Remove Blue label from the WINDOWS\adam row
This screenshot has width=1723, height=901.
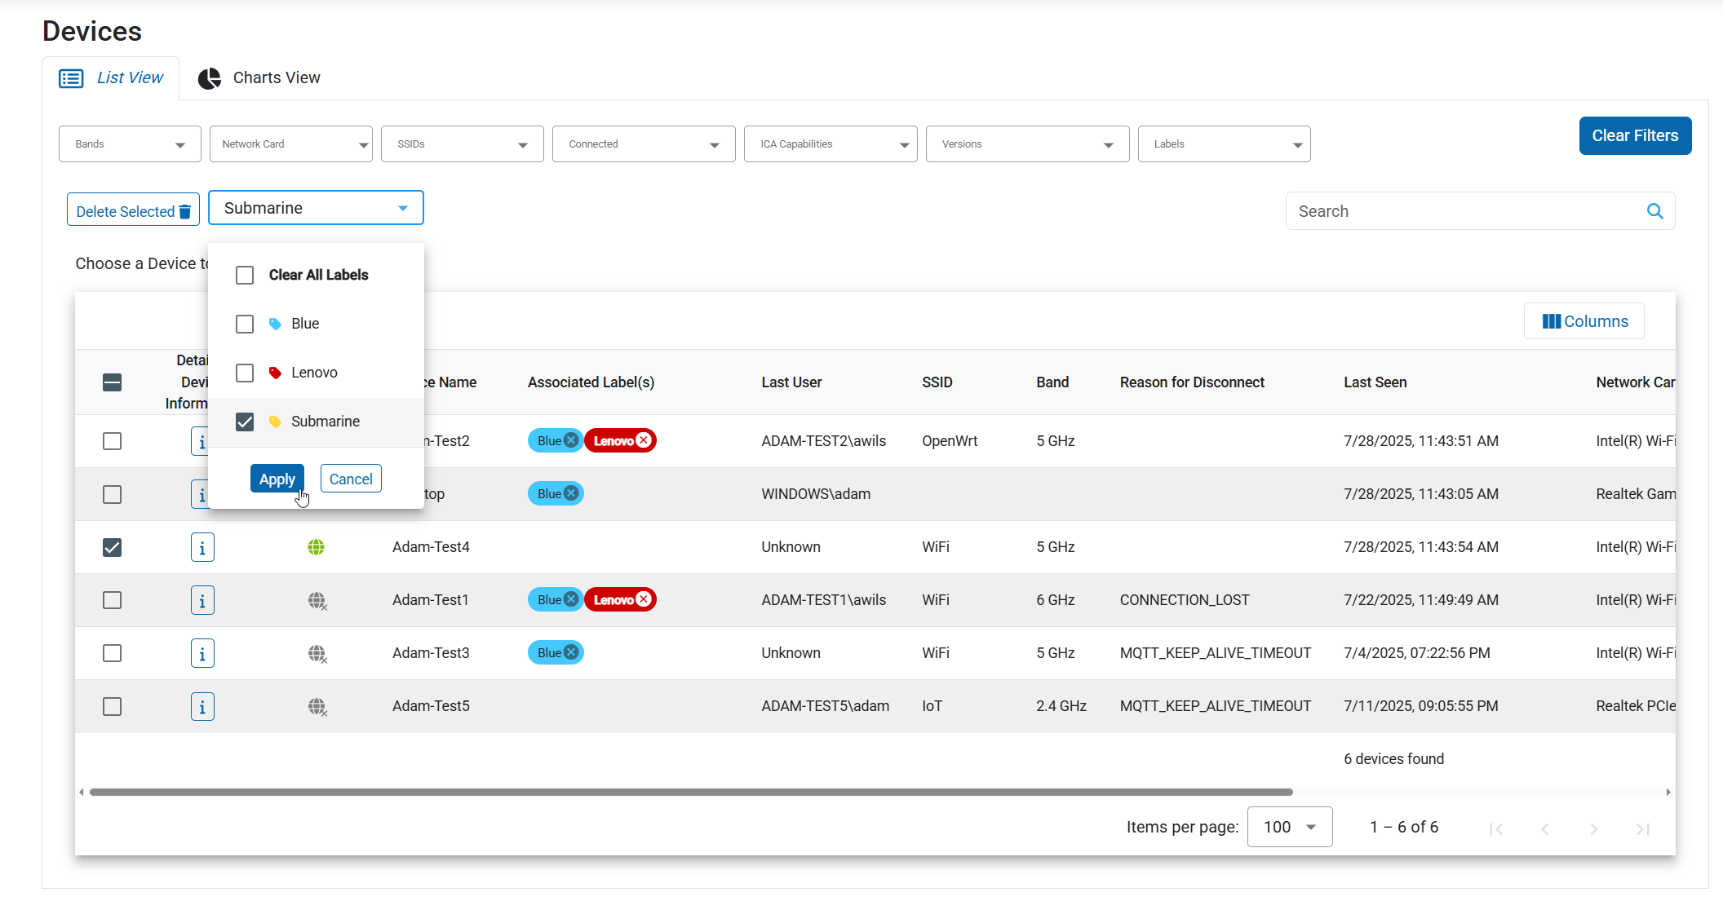571,493
